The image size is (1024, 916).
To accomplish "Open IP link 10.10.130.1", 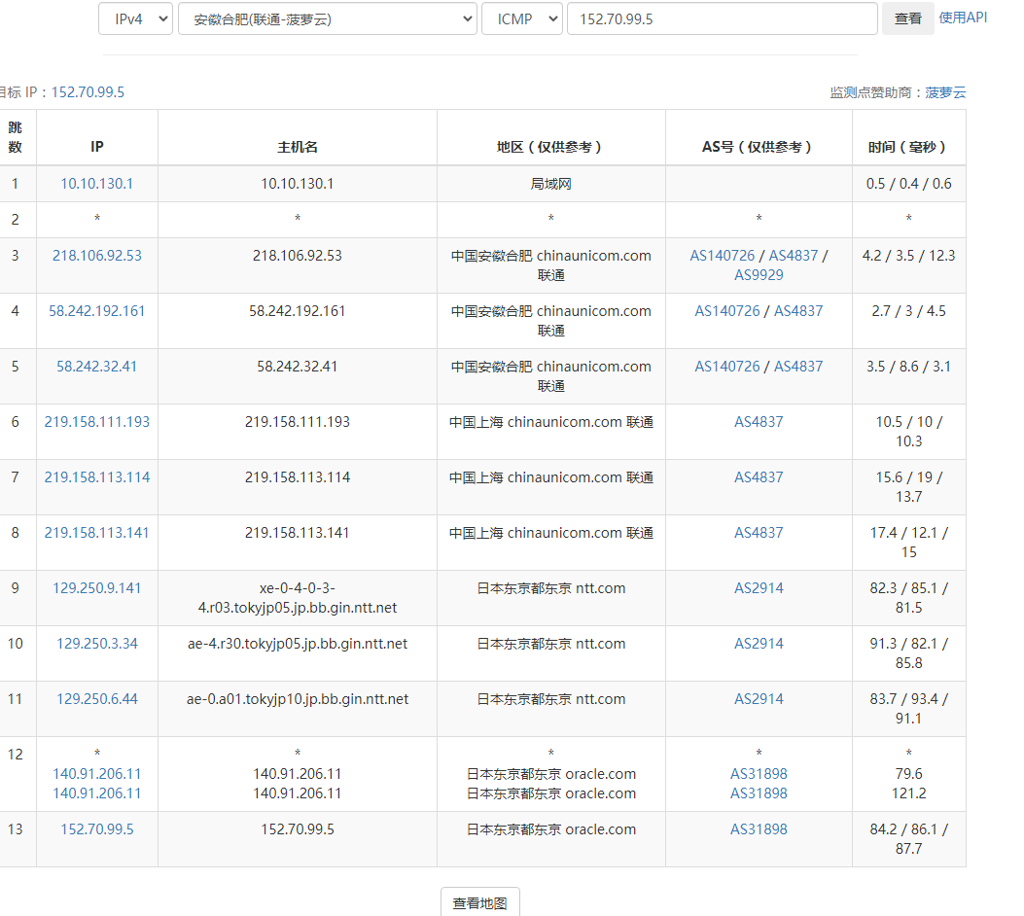I will pyautogui.click(x=96, y=184).
